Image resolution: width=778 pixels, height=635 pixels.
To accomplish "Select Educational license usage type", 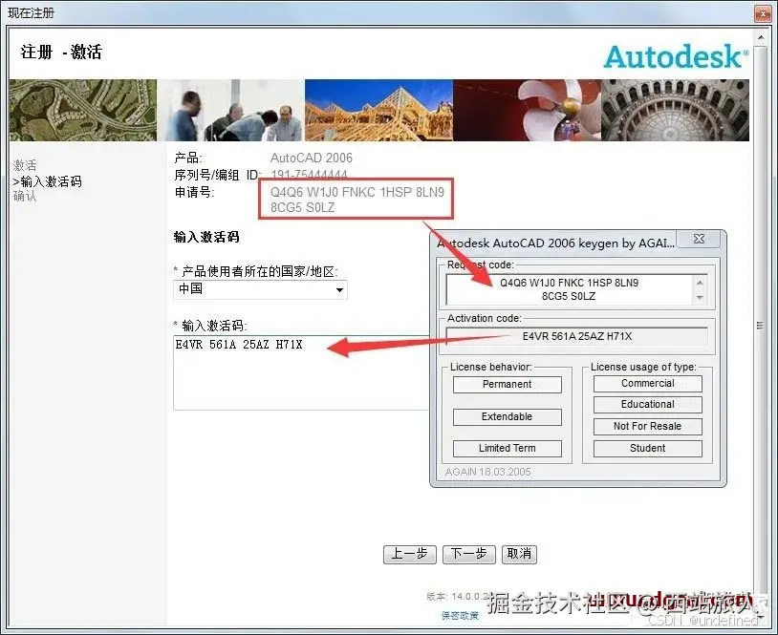I will click(647, 404).
